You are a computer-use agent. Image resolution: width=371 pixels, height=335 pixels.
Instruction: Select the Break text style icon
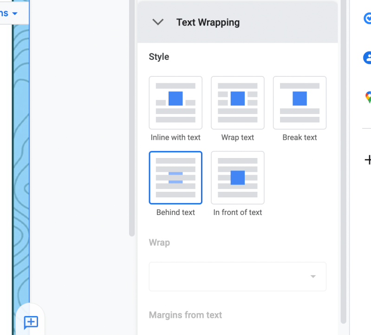click(x=299, y=102)
